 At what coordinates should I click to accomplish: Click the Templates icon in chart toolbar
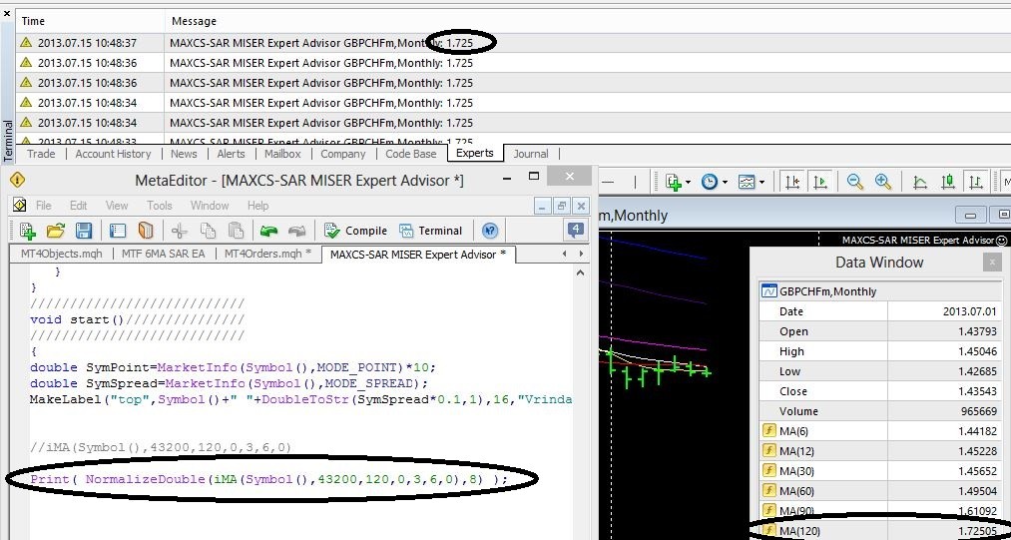pyautogui.click(x=747, y=182)
